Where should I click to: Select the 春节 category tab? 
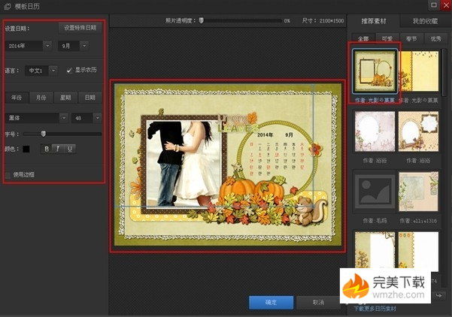[x=410, y=37]
